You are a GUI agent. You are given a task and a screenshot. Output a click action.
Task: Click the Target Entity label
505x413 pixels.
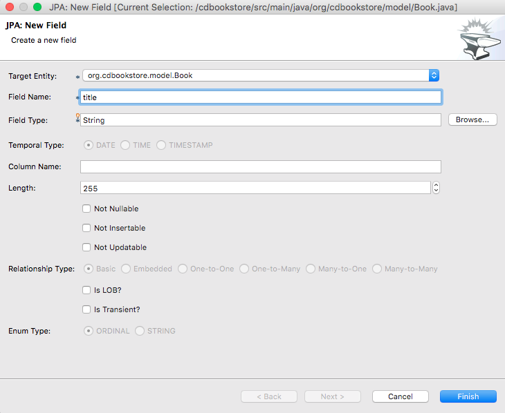coord(33,76)
